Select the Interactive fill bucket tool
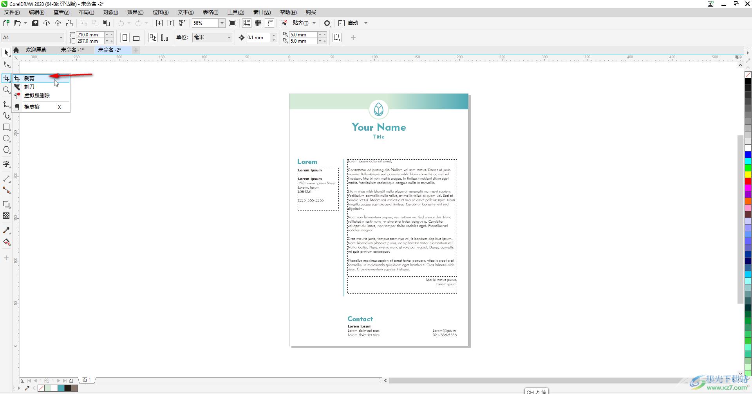The height and width of the screenshot is (394, 752). click(6, 242)
